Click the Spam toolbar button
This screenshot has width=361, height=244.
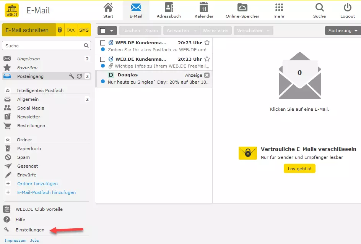click(151, 31)
